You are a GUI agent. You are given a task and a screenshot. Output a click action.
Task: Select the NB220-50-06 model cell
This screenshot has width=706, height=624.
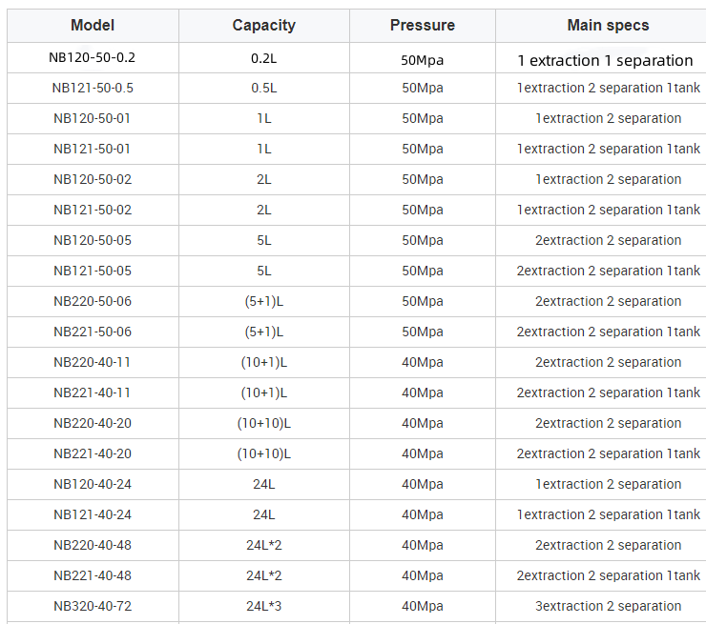pos(93,301)
